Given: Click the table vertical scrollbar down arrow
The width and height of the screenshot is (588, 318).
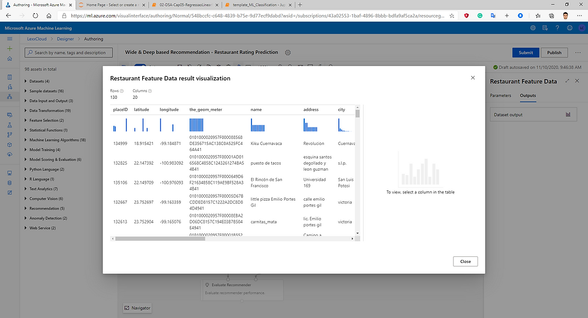Looking at the screenshot, I should coord(358,234).
